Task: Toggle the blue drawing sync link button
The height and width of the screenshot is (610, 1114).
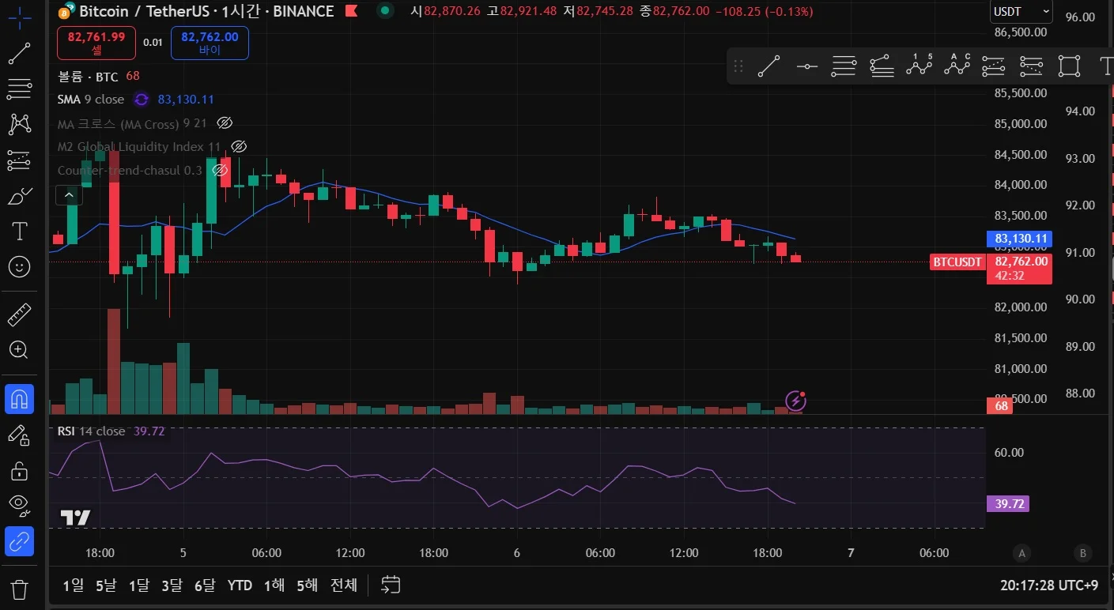Action: [x=19, y=541]
